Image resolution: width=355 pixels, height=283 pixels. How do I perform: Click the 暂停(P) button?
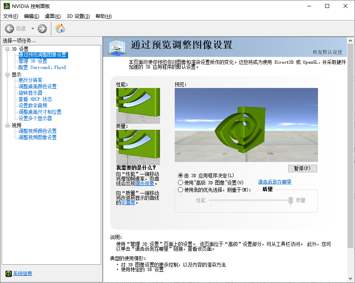tap(302, 168)
